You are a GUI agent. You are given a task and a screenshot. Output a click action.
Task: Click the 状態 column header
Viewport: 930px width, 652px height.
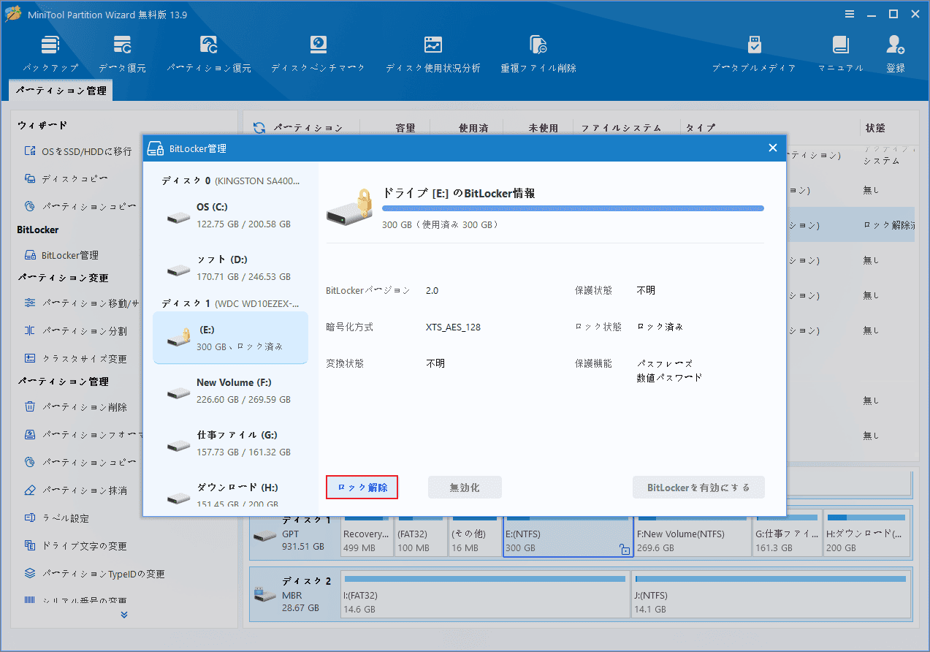[875, 128]
